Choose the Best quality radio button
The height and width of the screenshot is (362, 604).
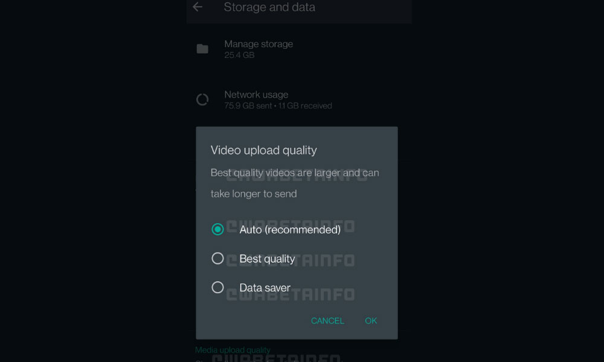pos(217,258)
